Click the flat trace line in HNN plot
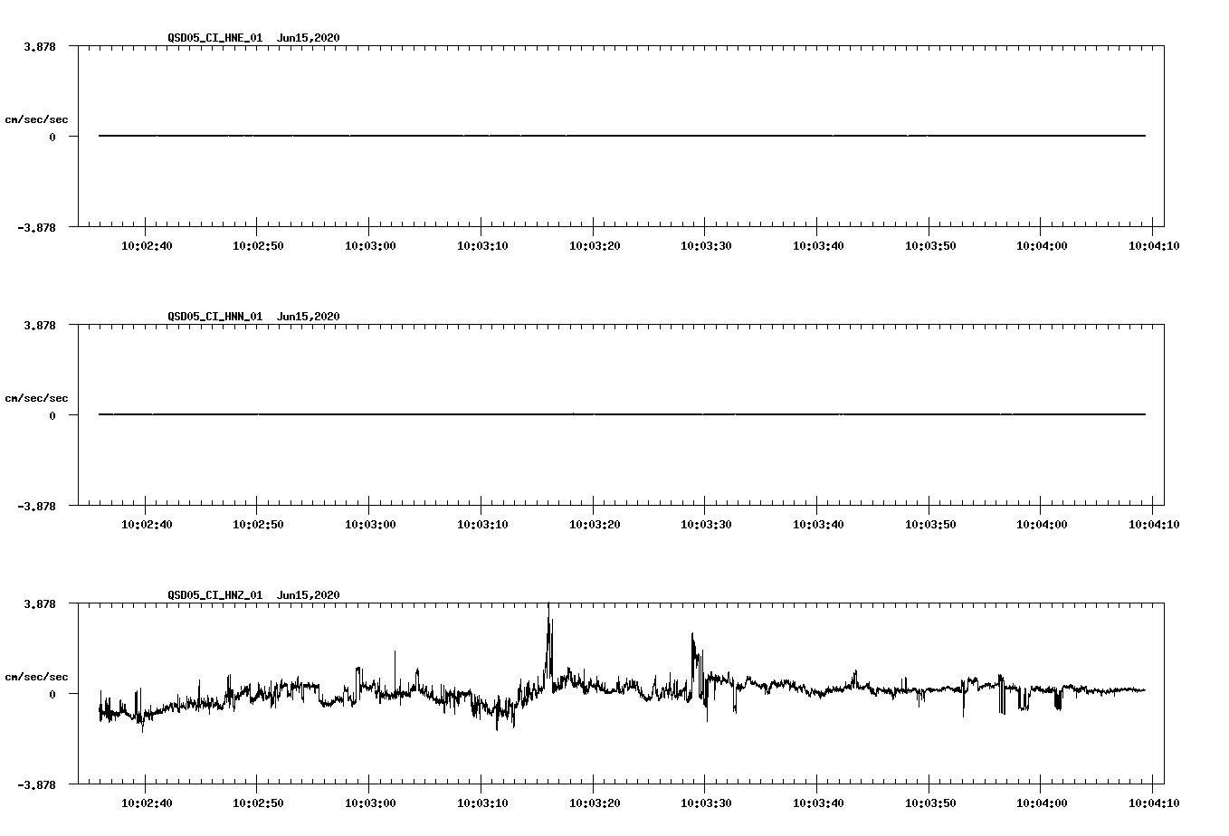Viewport: 1229px width, 836px height. click(x=622, y=414)
